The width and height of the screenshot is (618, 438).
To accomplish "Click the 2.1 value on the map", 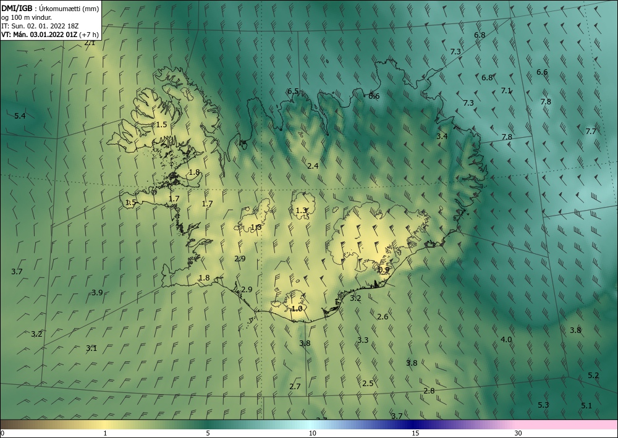I will pyautogui.click(x=90, y=43).
